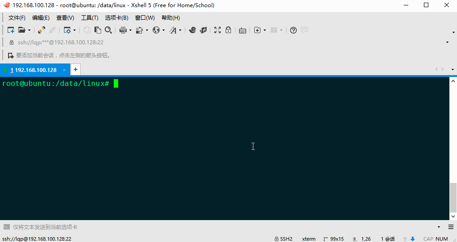Open Find with the magnifier icon

point(108,30)
